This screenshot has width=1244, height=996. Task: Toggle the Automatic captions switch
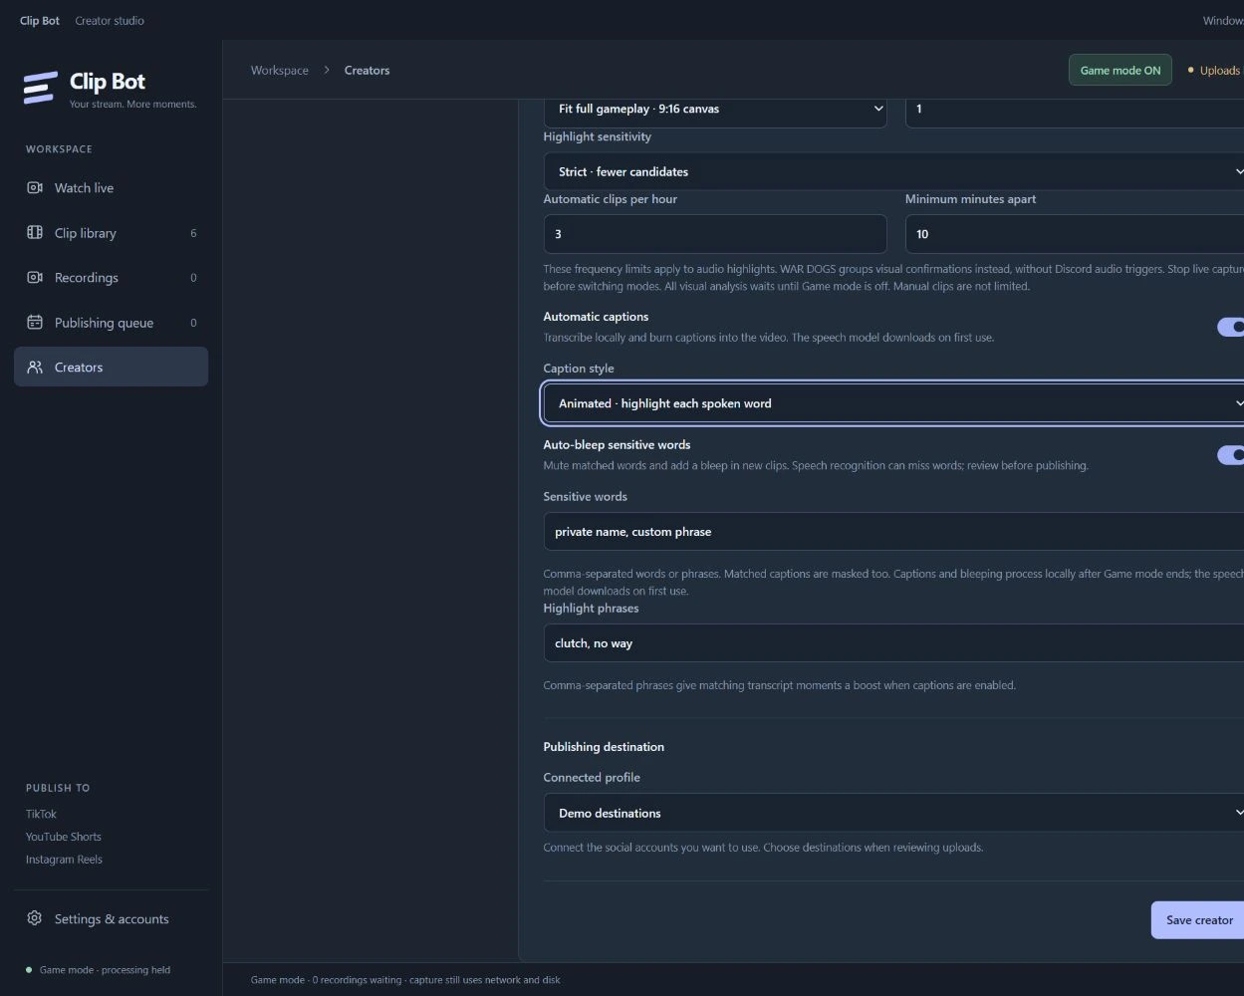tap(1231, 326)
